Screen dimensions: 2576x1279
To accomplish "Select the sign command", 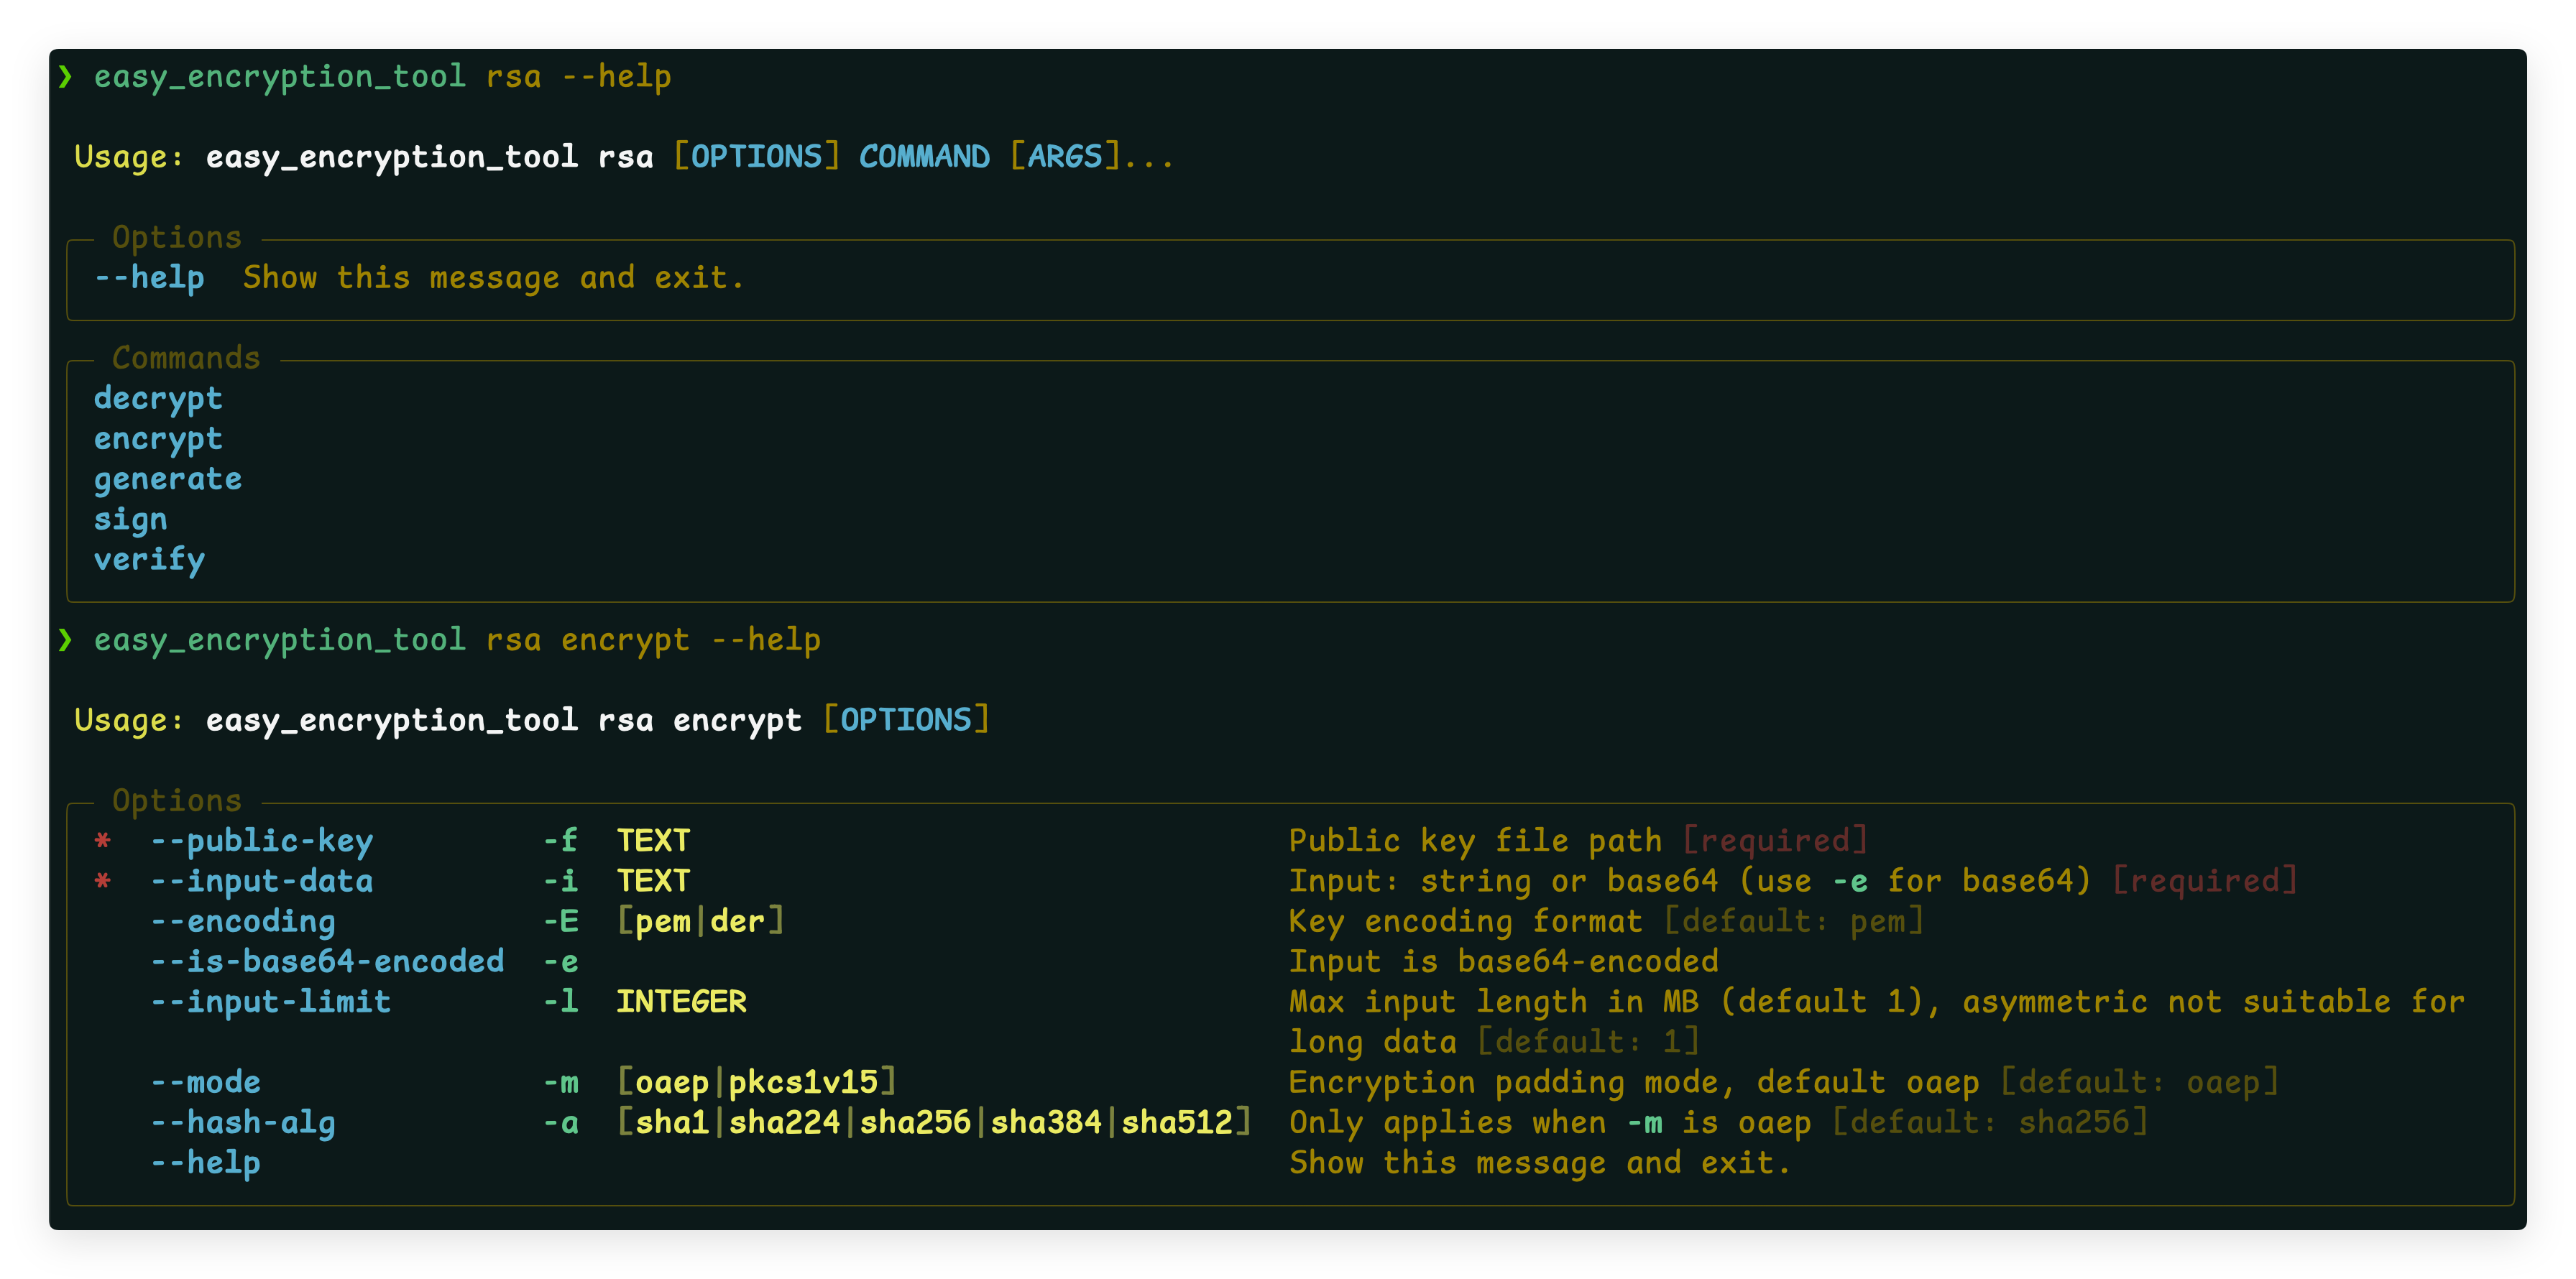I will tap(130, 519).
